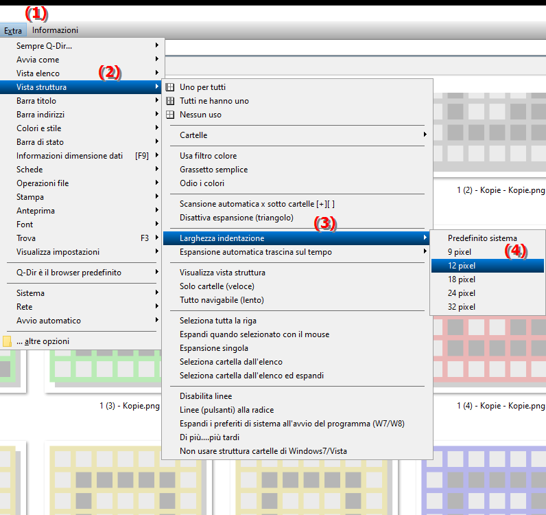546x515 pixels.
Task: Choose 'Tutti ne hanno uno' mode
Action: tap(297, 101)
